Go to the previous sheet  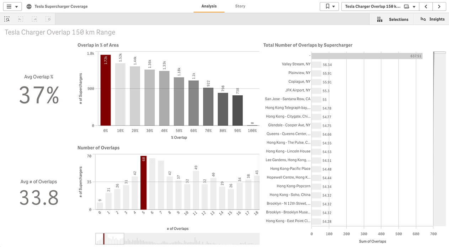tap(426, 6)
